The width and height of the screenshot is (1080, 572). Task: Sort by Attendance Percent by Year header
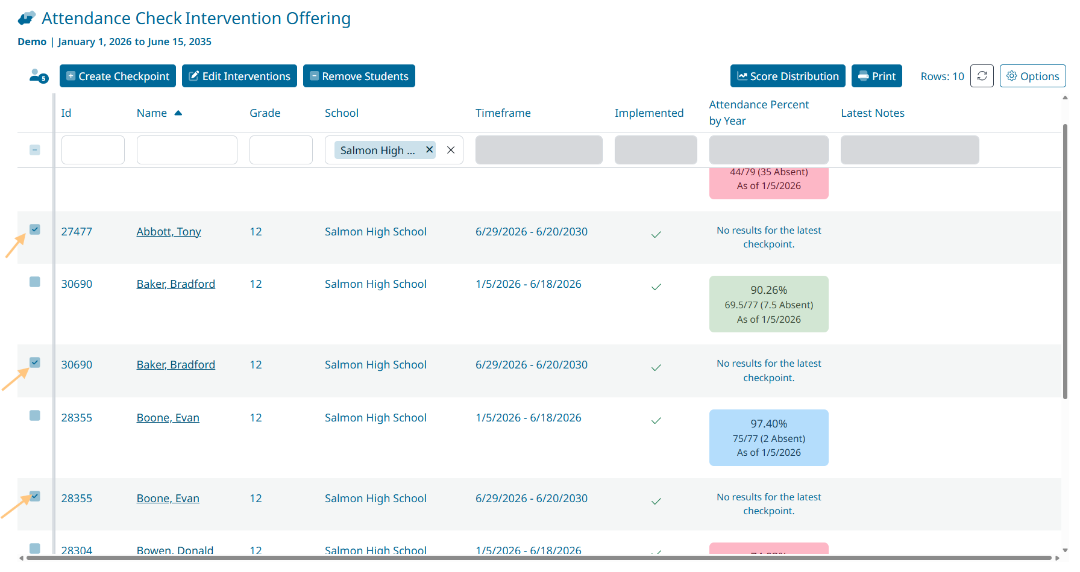[758, 113]
